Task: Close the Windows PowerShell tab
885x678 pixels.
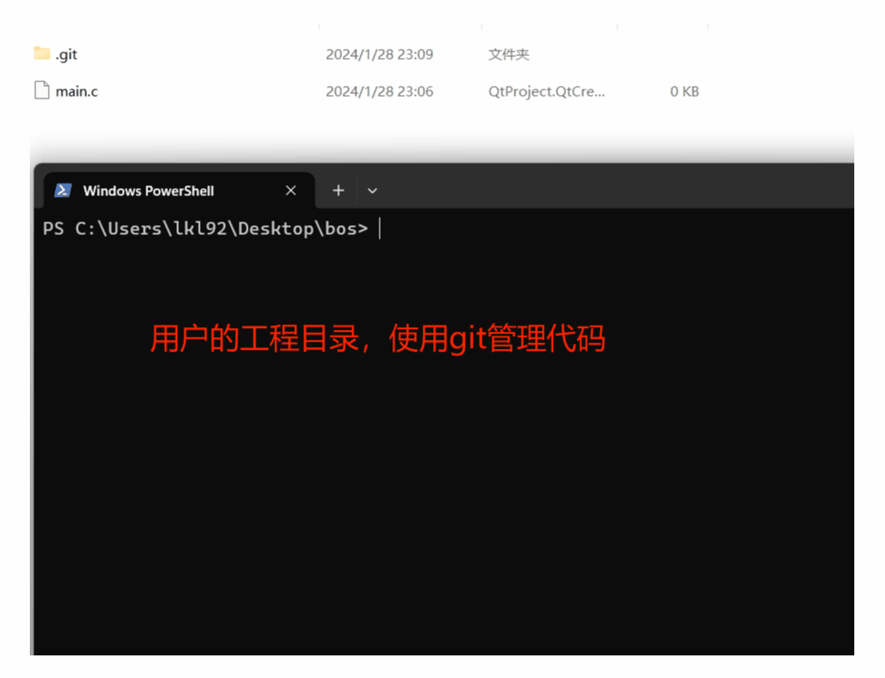Action: [291, 191]
